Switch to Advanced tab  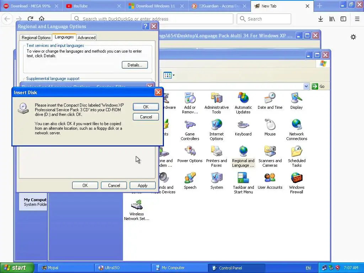[86, 38]
